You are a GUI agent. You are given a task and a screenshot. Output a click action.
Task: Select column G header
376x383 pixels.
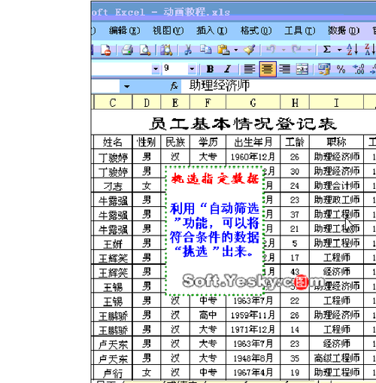pos(253,102)
